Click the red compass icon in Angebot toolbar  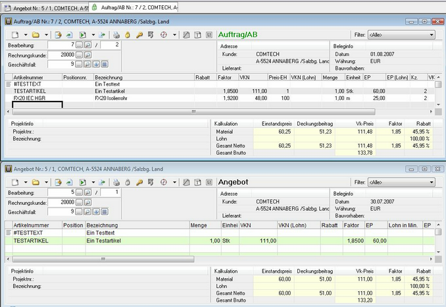click(x=164, y=182)
